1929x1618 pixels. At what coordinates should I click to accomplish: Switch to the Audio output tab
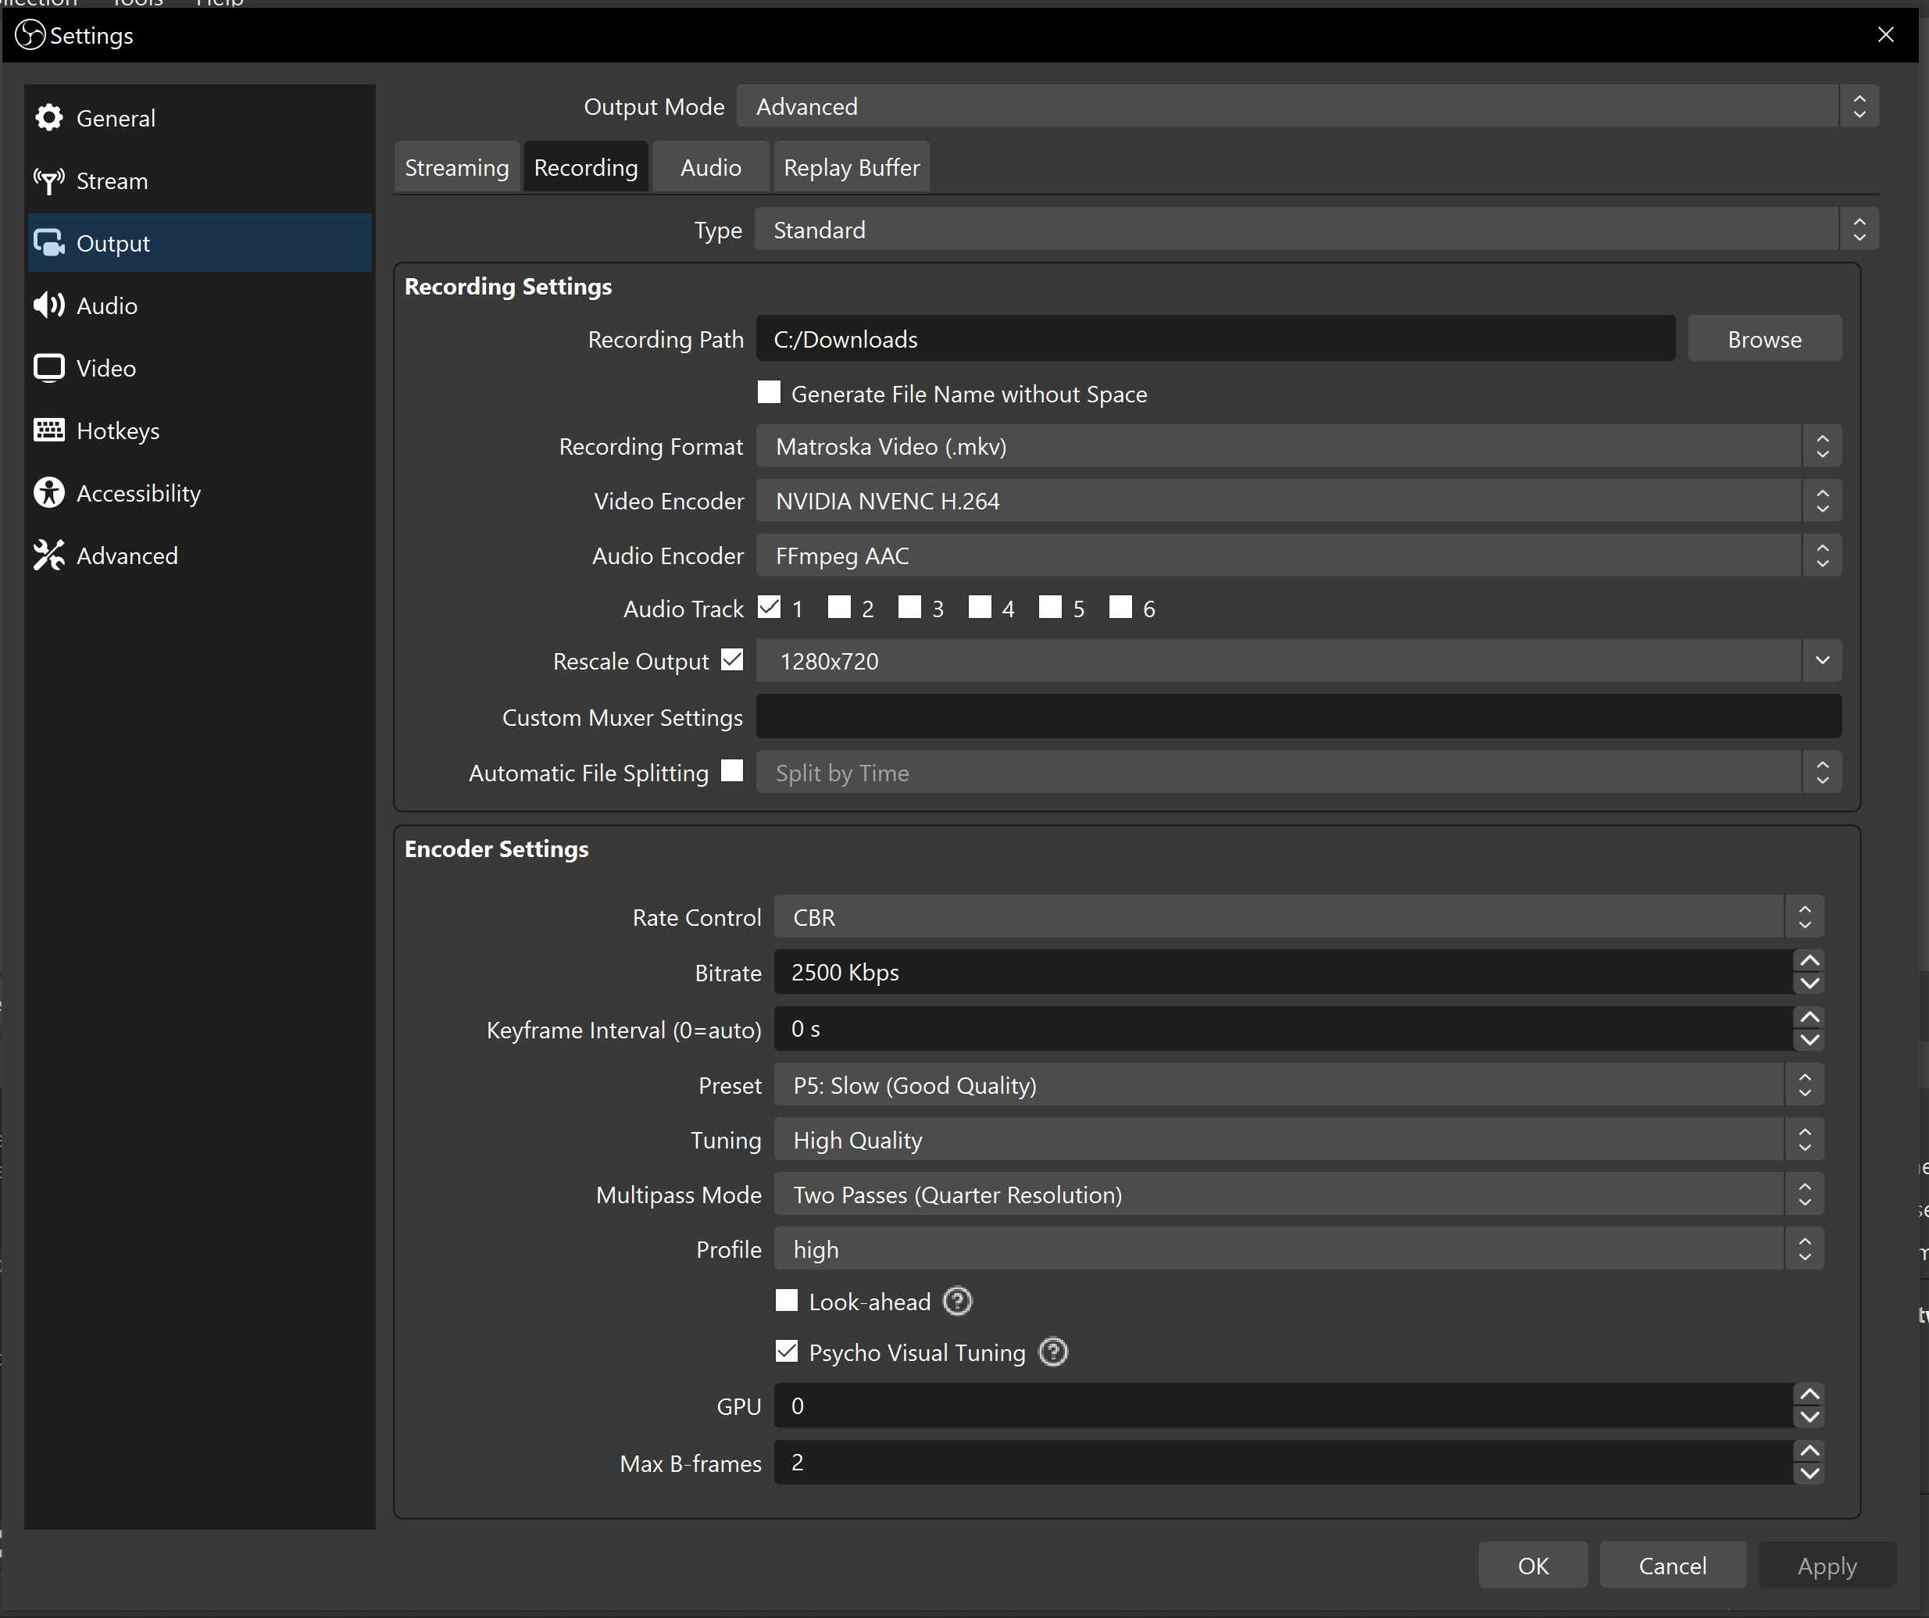711,167
